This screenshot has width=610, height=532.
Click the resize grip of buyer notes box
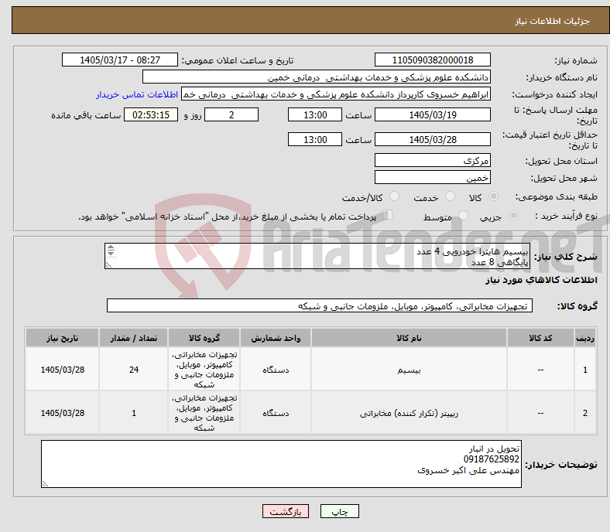(45, 484)
